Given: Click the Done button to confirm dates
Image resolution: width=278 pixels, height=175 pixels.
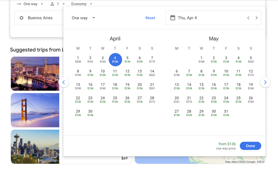Looking at the screenshot, I should click(x=250, y=146).
